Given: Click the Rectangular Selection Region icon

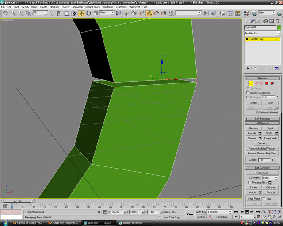Looking at the screenshot, I should point(66,14).
